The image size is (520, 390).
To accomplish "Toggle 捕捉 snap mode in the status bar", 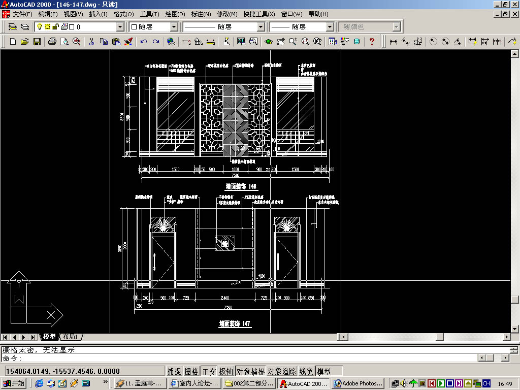I will tap(174, 371).
